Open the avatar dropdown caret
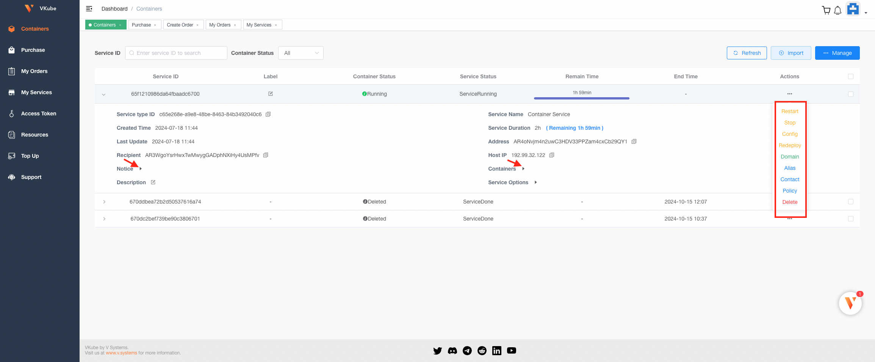Viewport: 875px width, 362px height. coord(866,13)
